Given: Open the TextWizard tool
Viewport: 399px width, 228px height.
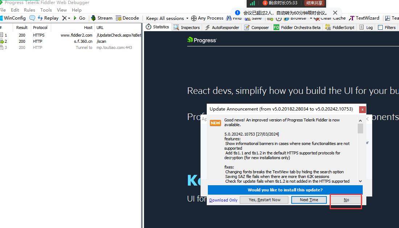Looking at the screenshot, I should click(364, 18).
